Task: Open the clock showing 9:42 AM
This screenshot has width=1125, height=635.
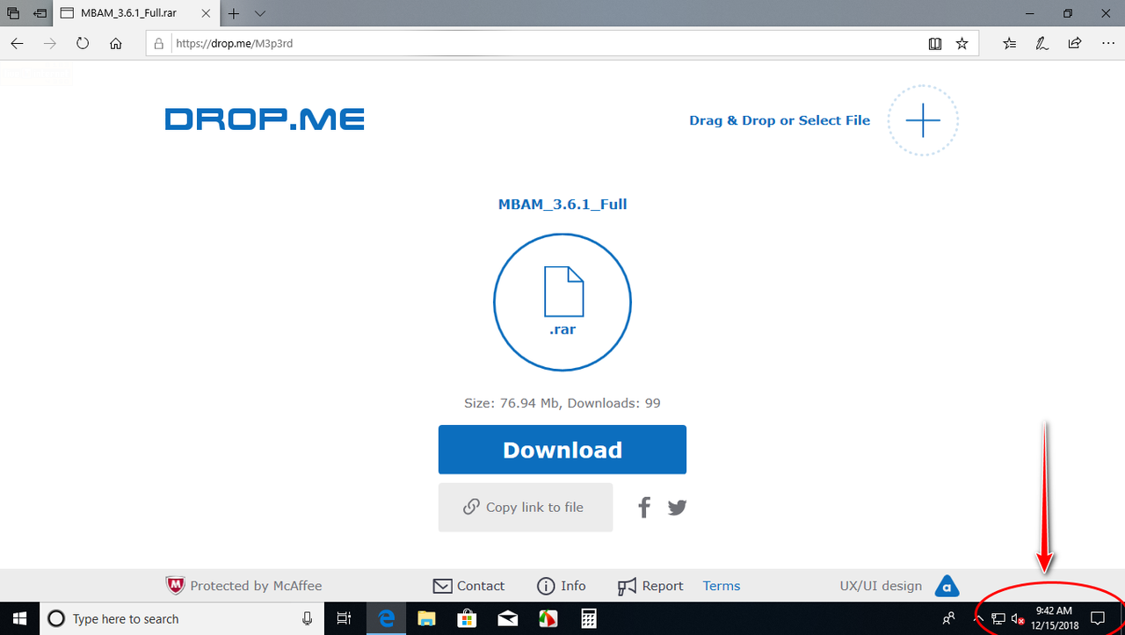Action: (x=1054, y=617)
